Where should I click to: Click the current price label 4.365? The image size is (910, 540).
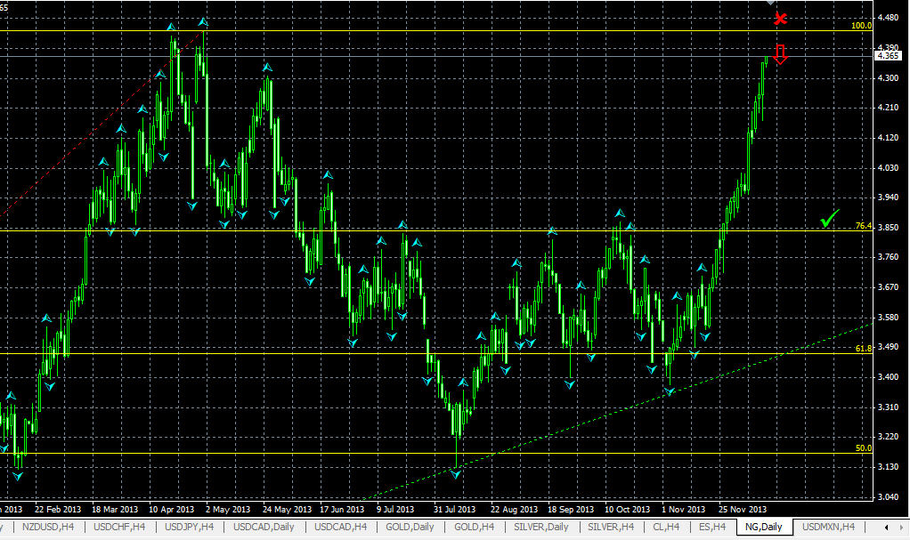(888, 56)
